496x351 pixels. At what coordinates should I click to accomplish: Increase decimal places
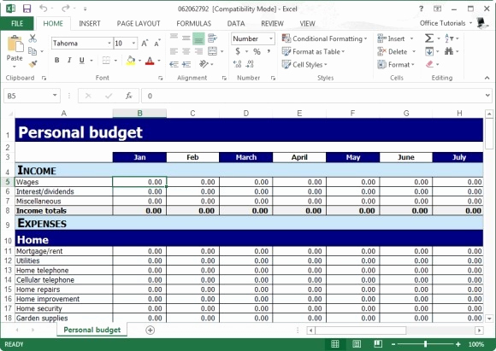pos(237,64)
